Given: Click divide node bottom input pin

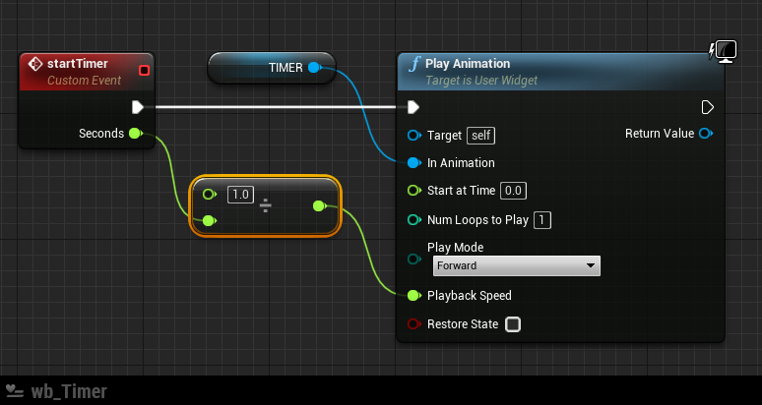Looking at the screenshot, I should tap(209, 221).
